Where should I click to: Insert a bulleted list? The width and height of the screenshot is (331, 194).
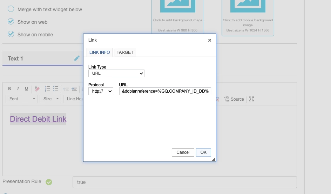(55, 88)
